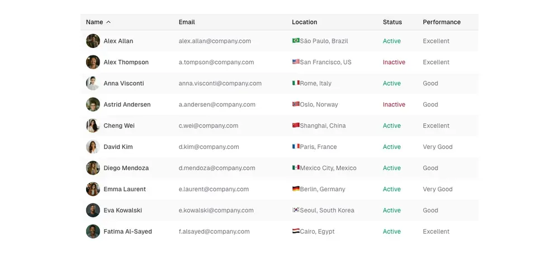Click the Performance column header
Image resolution: width=559 pixels, height=256 pixels.
pyautogui.click(x=442, y=22)
